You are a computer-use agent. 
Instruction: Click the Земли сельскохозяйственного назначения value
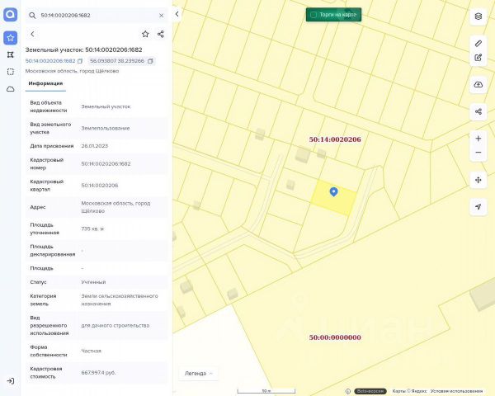[x=120, y=299]
